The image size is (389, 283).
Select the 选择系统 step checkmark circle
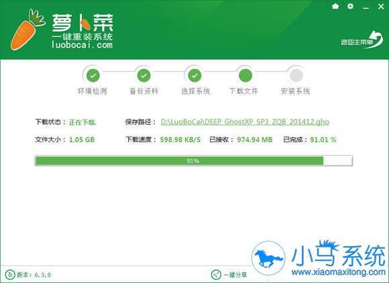194,75
